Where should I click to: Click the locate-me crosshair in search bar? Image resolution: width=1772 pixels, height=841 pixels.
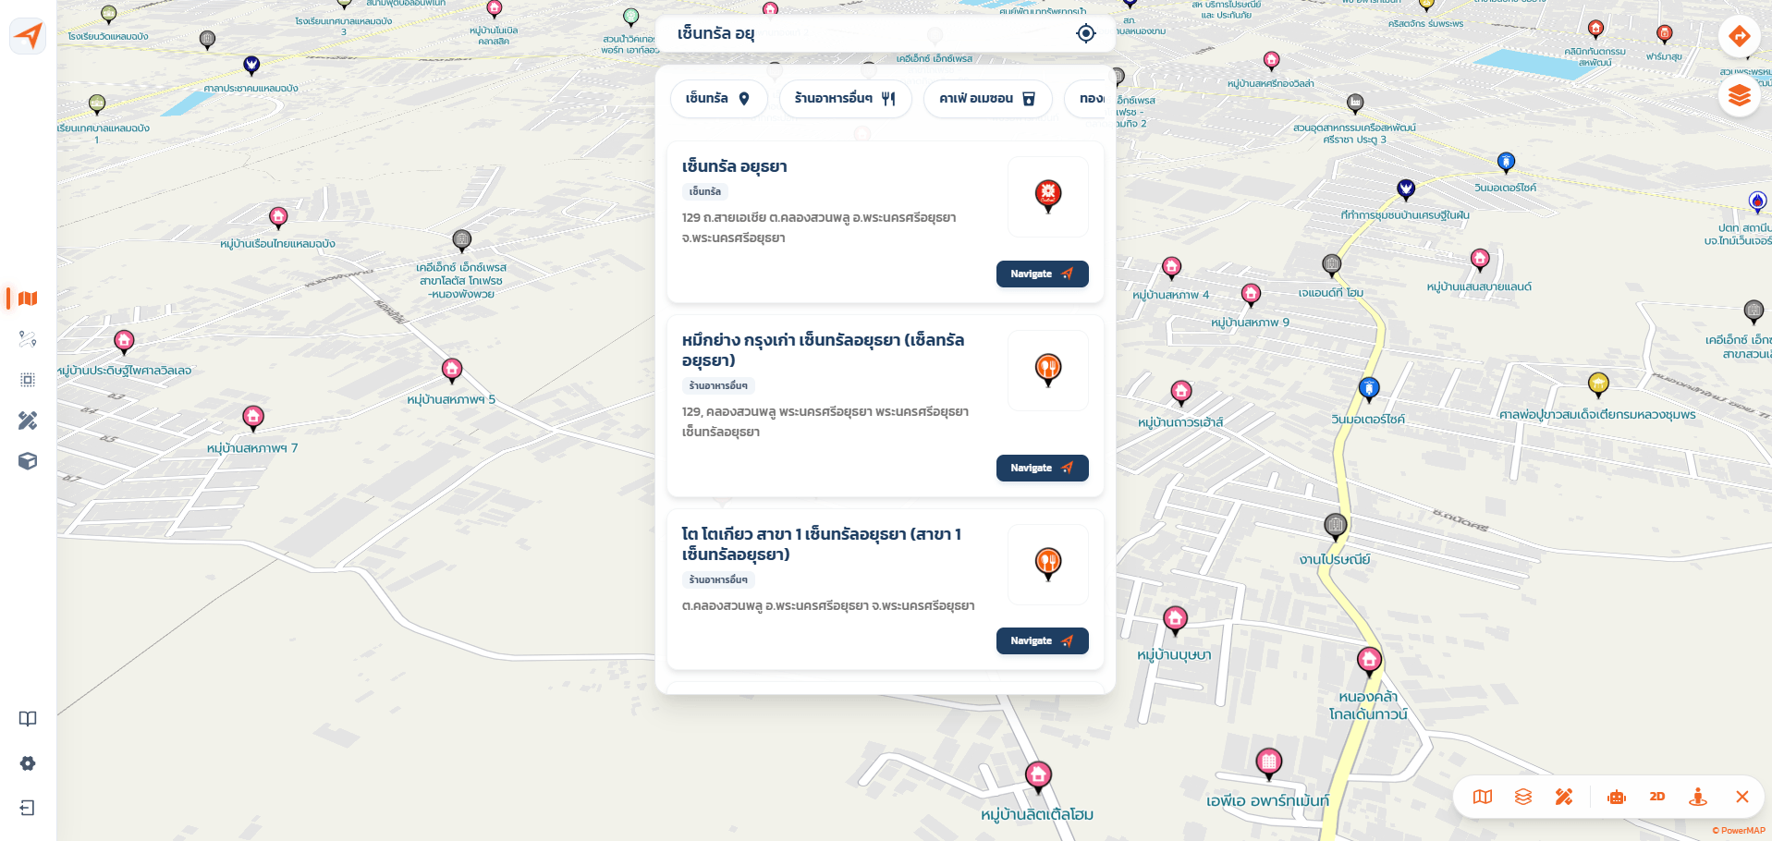pos(1086,33)
